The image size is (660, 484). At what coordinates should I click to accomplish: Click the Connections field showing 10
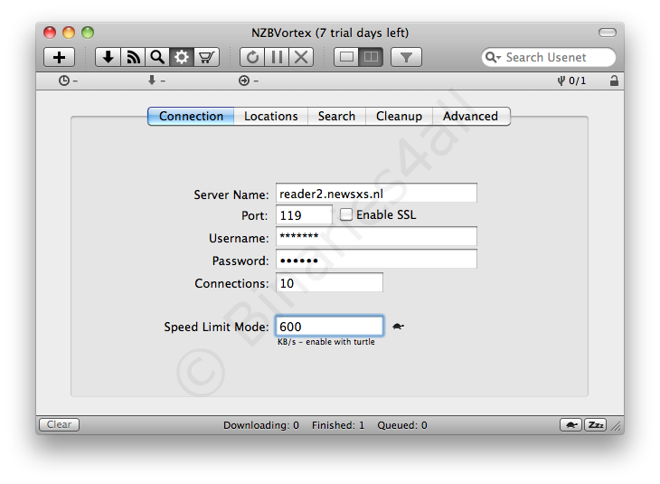(329, 282)
